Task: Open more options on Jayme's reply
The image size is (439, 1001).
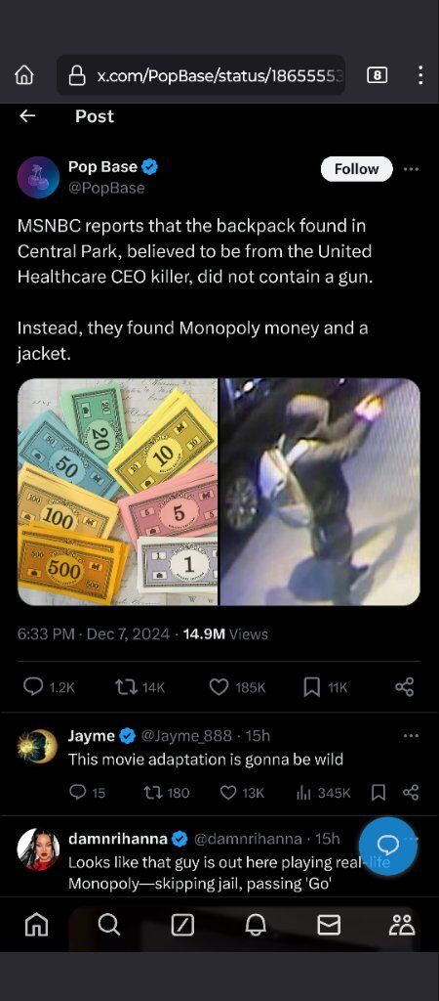Action: [412, 735]
